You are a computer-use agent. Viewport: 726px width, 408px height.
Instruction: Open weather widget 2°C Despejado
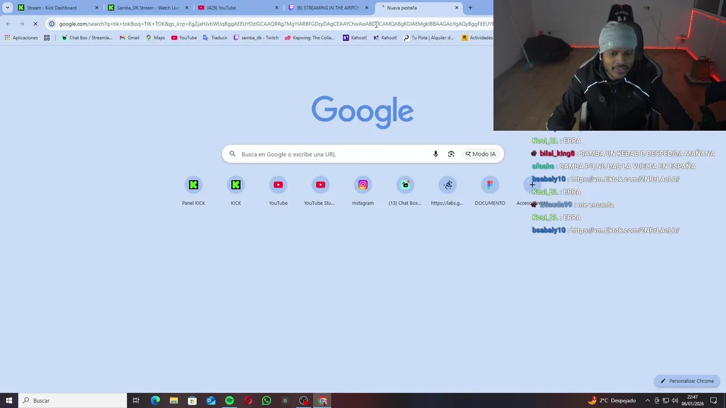click(611, 401)
